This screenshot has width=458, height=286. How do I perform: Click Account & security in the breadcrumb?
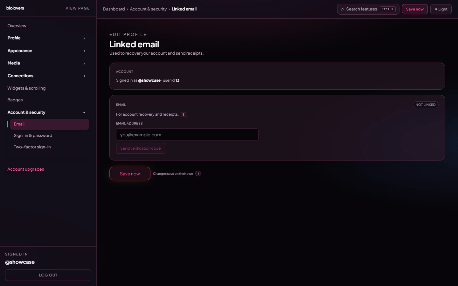point(148,9)
